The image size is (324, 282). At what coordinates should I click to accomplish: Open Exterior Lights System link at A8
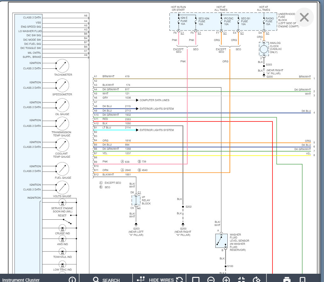click(157, 109)
